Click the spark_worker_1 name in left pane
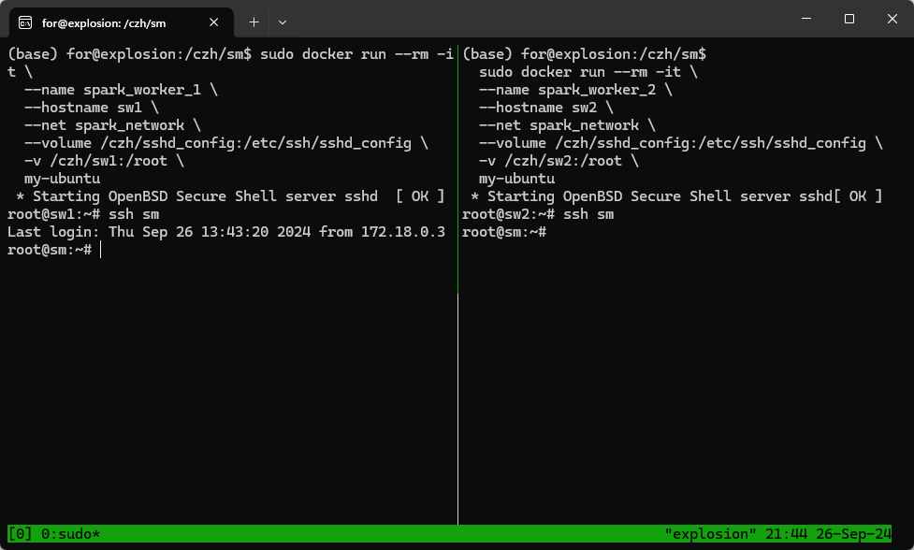Image resolution: width=914 pixels, height=550 pixels. 141,90
